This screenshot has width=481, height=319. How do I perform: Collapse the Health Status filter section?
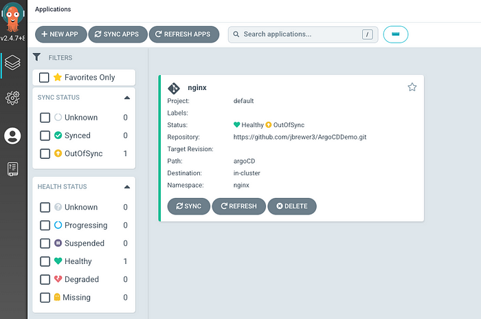(127, 187)
